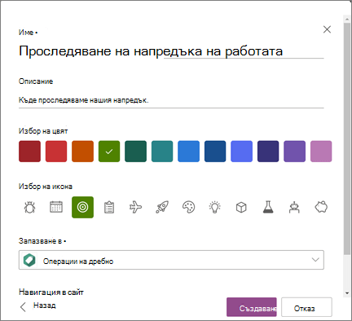The width and height of the screenshot is (352, 321).
Task: Click the 'Отказ' cancel button
Action: point(306,307)
